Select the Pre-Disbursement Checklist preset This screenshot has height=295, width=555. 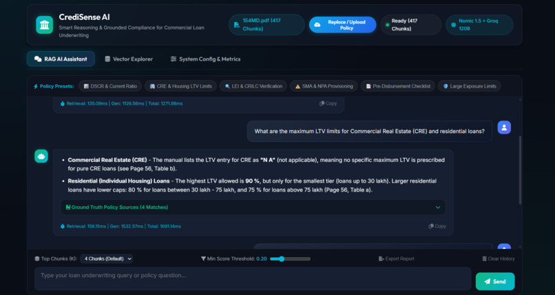[397, 86]
